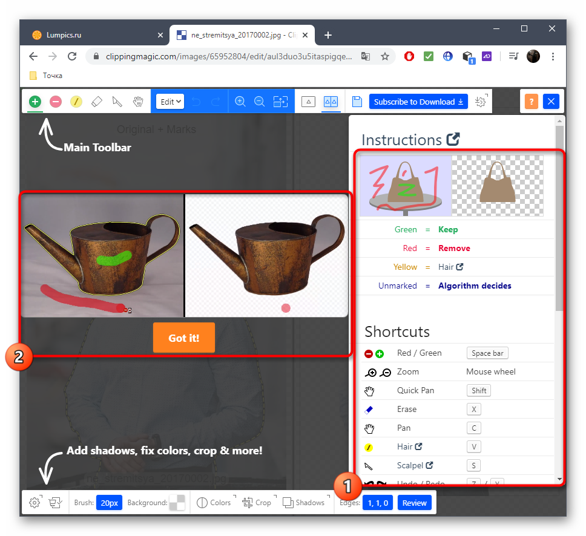The image size is (586, 536).
Task: Choose the Eraser tool in the main toolbar
Action: point(97,102)
